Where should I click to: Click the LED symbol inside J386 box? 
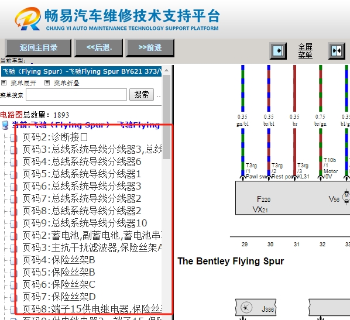click(246, 308)
